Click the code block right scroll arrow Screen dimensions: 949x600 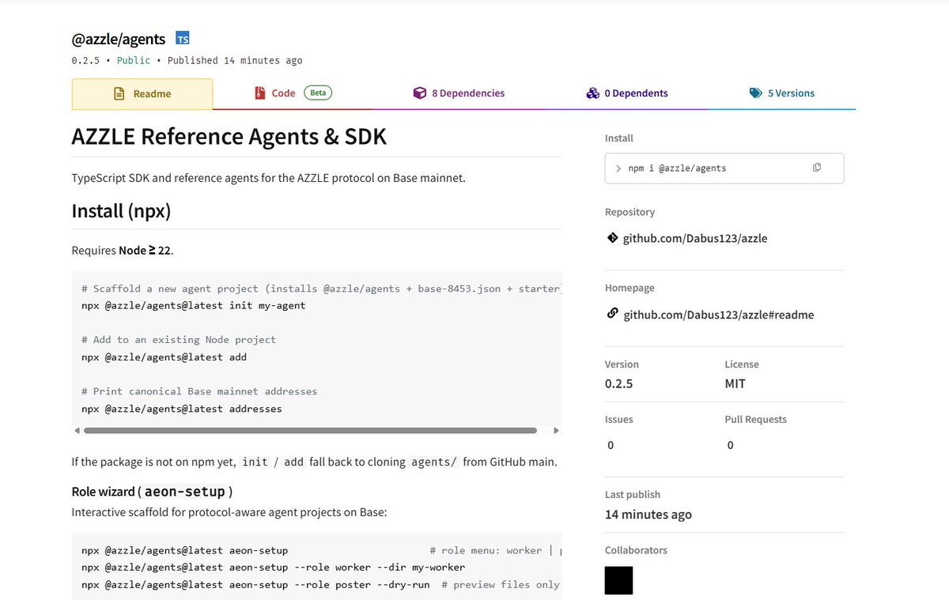(x=556, y=431)
